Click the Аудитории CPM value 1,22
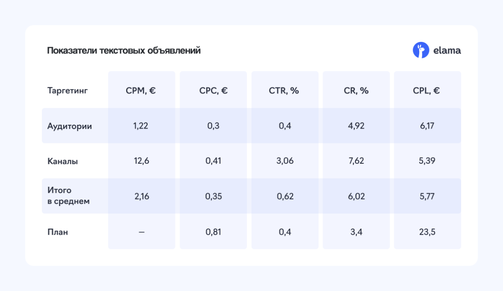 (141, 126)
